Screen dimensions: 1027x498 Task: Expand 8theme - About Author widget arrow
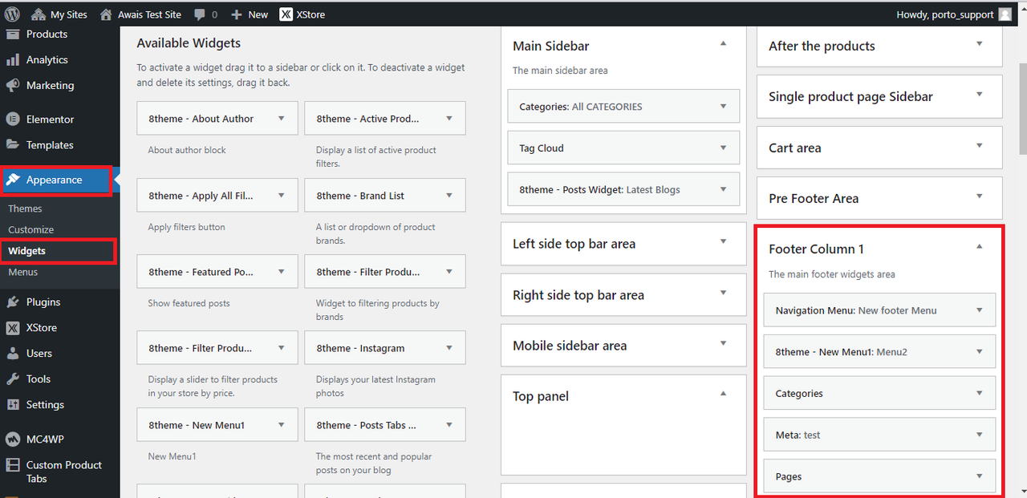click(x=281, y=118)
